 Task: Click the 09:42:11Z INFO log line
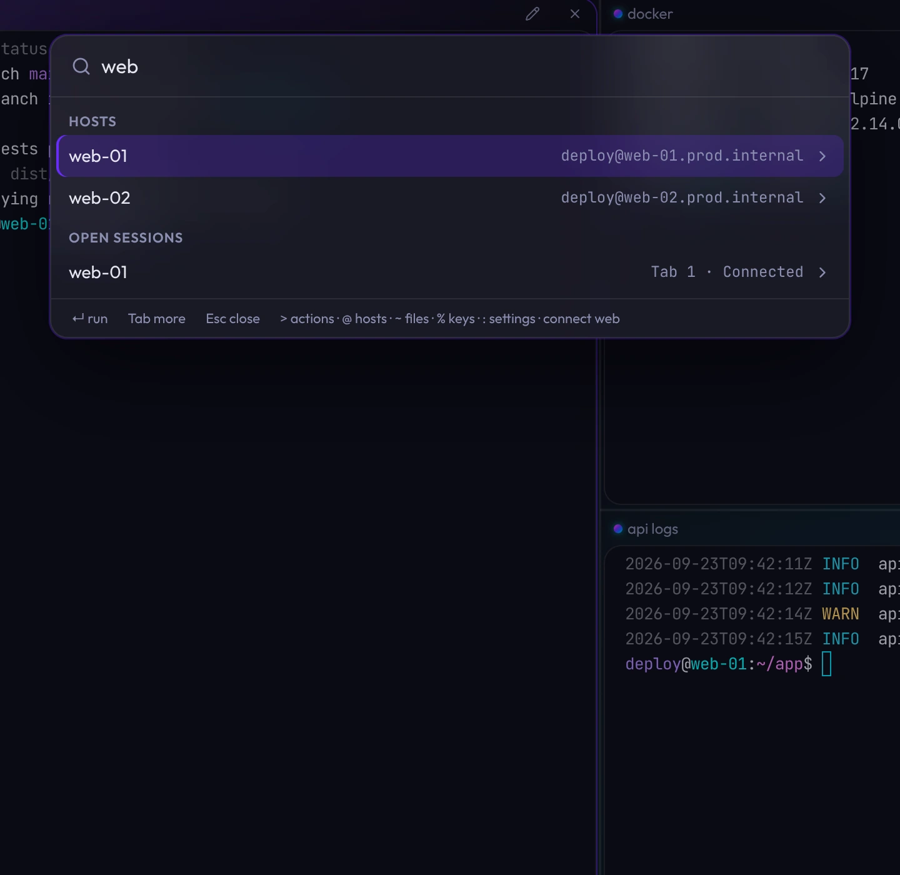[x=762, y=564]
